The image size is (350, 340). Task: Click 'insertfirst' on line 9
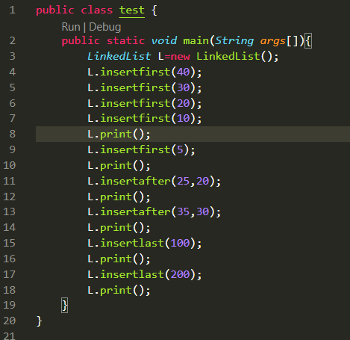pos(136,149)
